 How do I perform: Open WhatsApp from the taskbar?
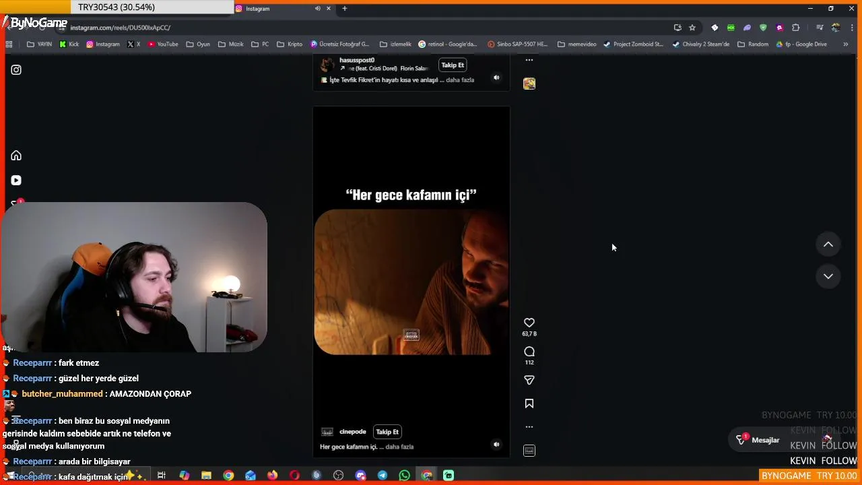point(404,476)
